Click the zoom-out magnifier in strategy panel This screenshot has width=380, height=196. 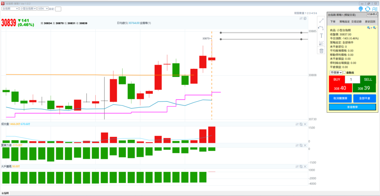click(374, 28)
